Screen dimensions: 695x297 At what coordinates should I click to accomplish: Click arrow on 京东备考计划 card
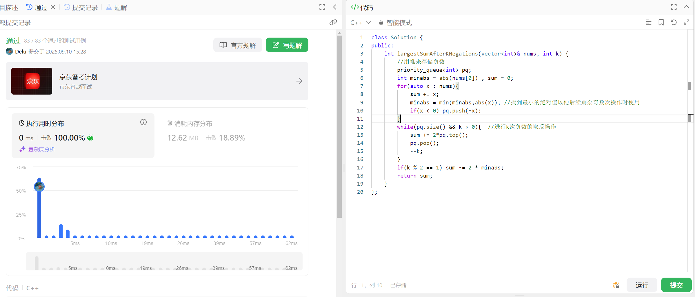(x=299, y=81)
